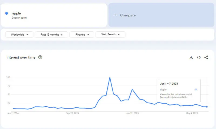This screenshot has height=129, width=216.
Task: Click the Jun 1 – 7, 2025 tooltip date
Action: [169, 84]
